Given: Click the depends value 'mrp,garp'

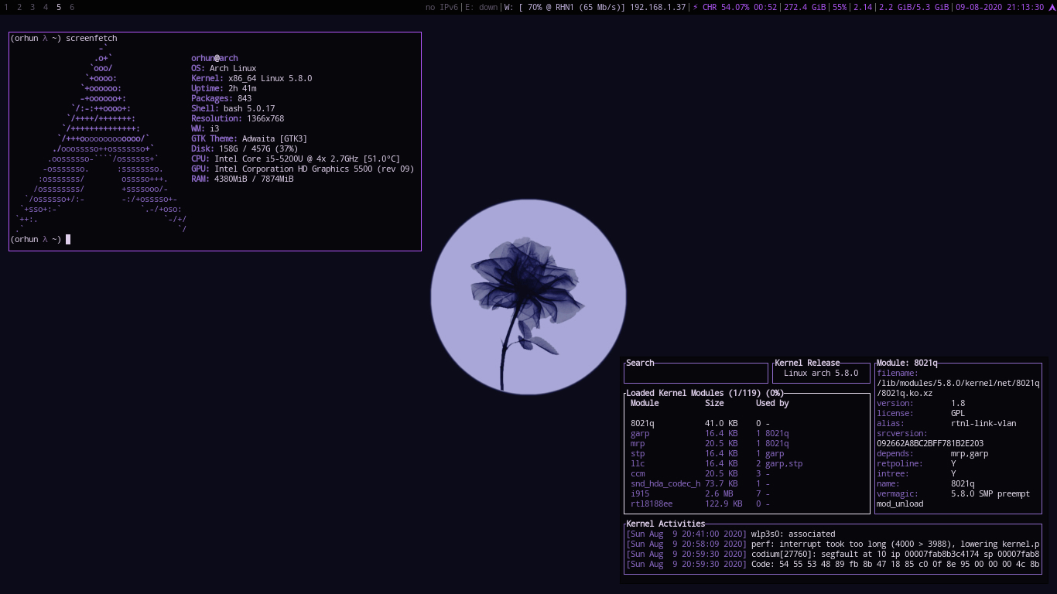Looking at the screenshot, I should [970, 454].
